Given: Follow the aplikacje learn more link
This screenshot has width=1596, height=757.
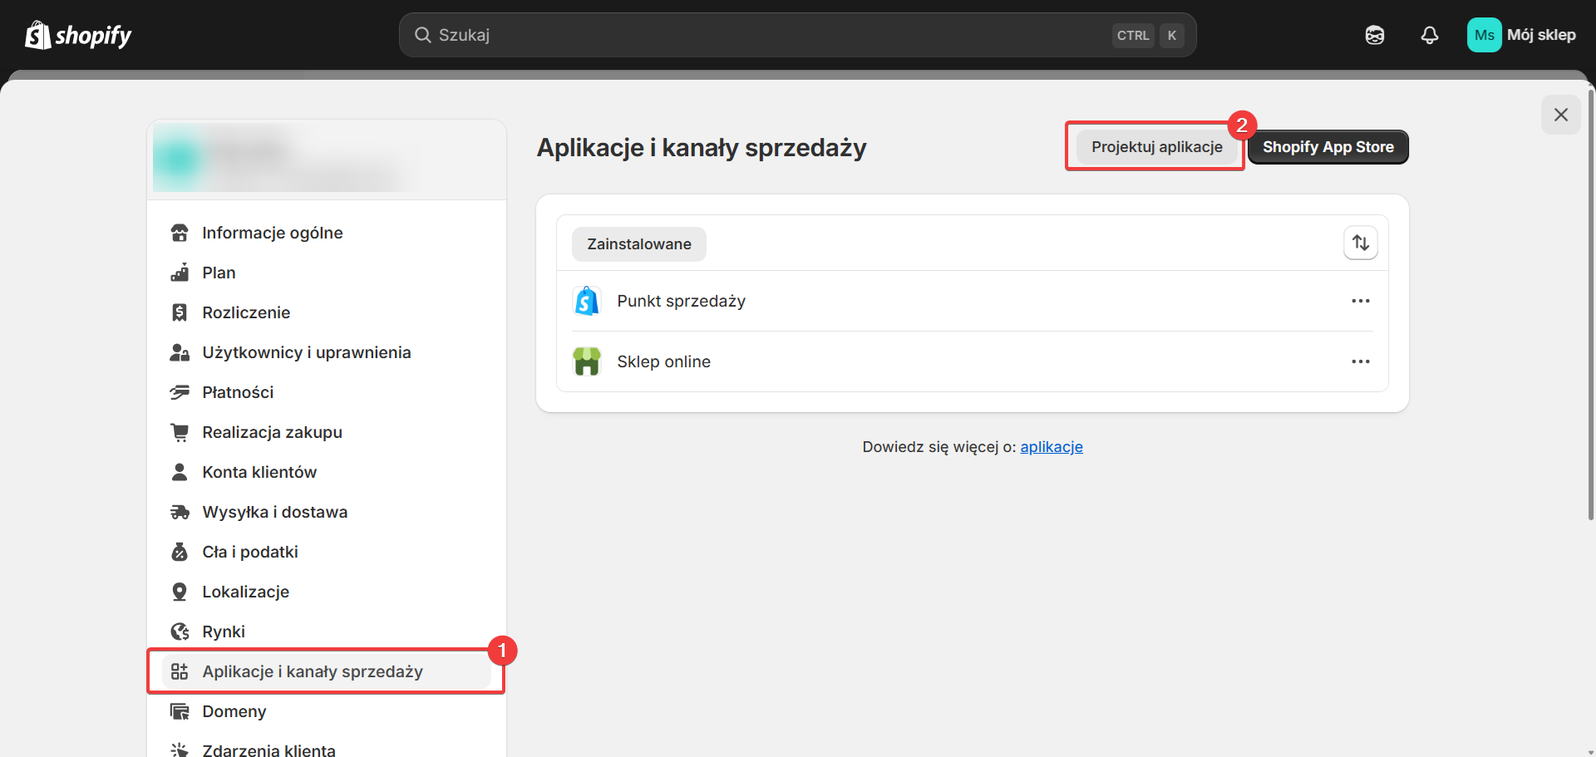Looking at the screenshot, I should click(1051, 447).
